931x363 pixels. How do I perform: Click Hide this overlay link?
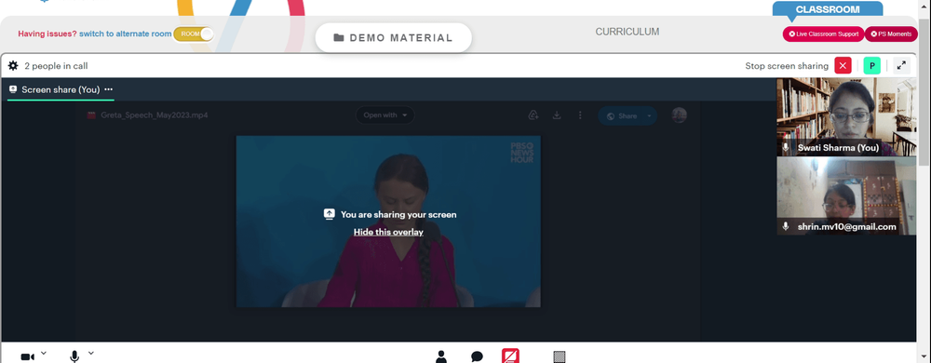click(x=388, y=232)
